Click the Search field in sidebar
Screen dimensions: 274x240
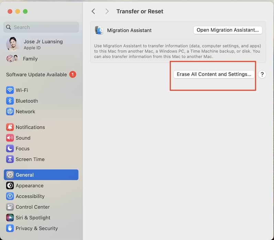point(41,27)
